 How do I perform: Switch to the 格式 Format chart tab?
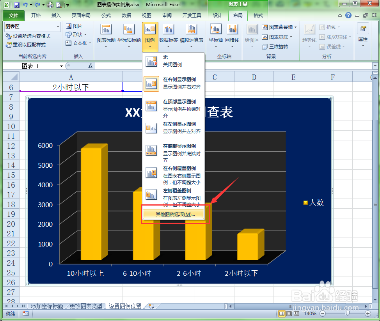(258, 16)
